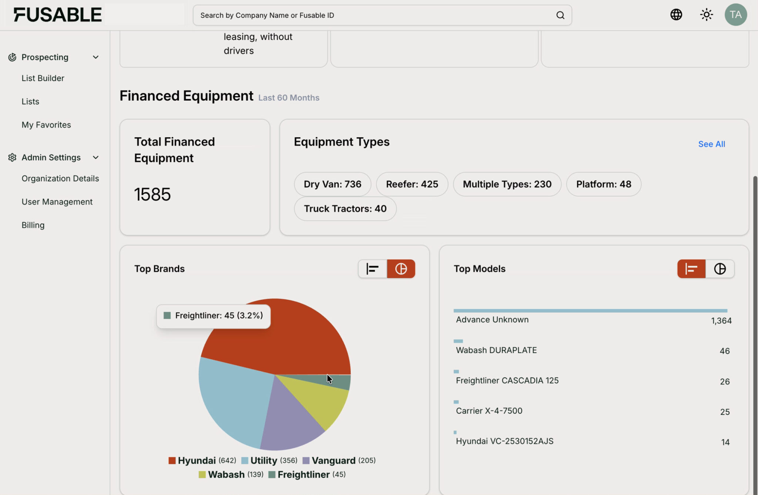Switch Top Brands to pie chart view
Screen dimensions: 758x495
tap(401, 269)
